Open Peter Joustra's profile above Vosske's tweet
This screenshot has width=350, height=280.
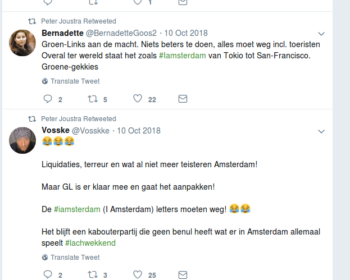coord(62,119)
